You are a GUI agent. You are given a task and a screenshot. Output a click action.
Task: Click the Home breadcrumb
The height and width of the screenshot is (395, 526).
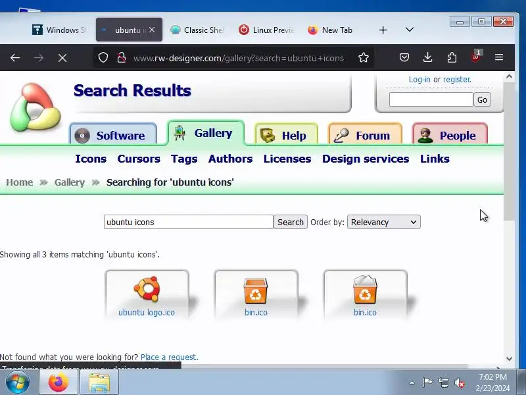click(x=20, y=182)
